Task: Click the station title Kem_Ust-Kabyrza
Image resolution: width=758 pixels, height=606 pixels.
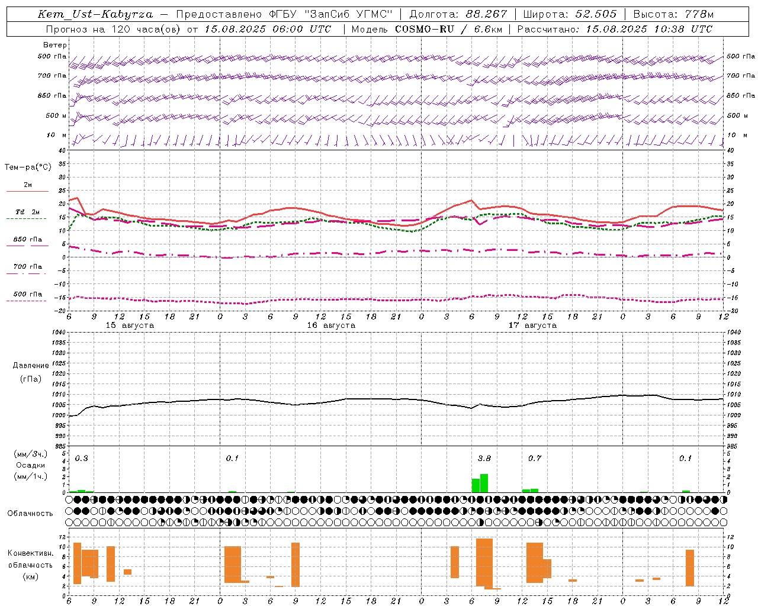Action: tap(95, 14)
